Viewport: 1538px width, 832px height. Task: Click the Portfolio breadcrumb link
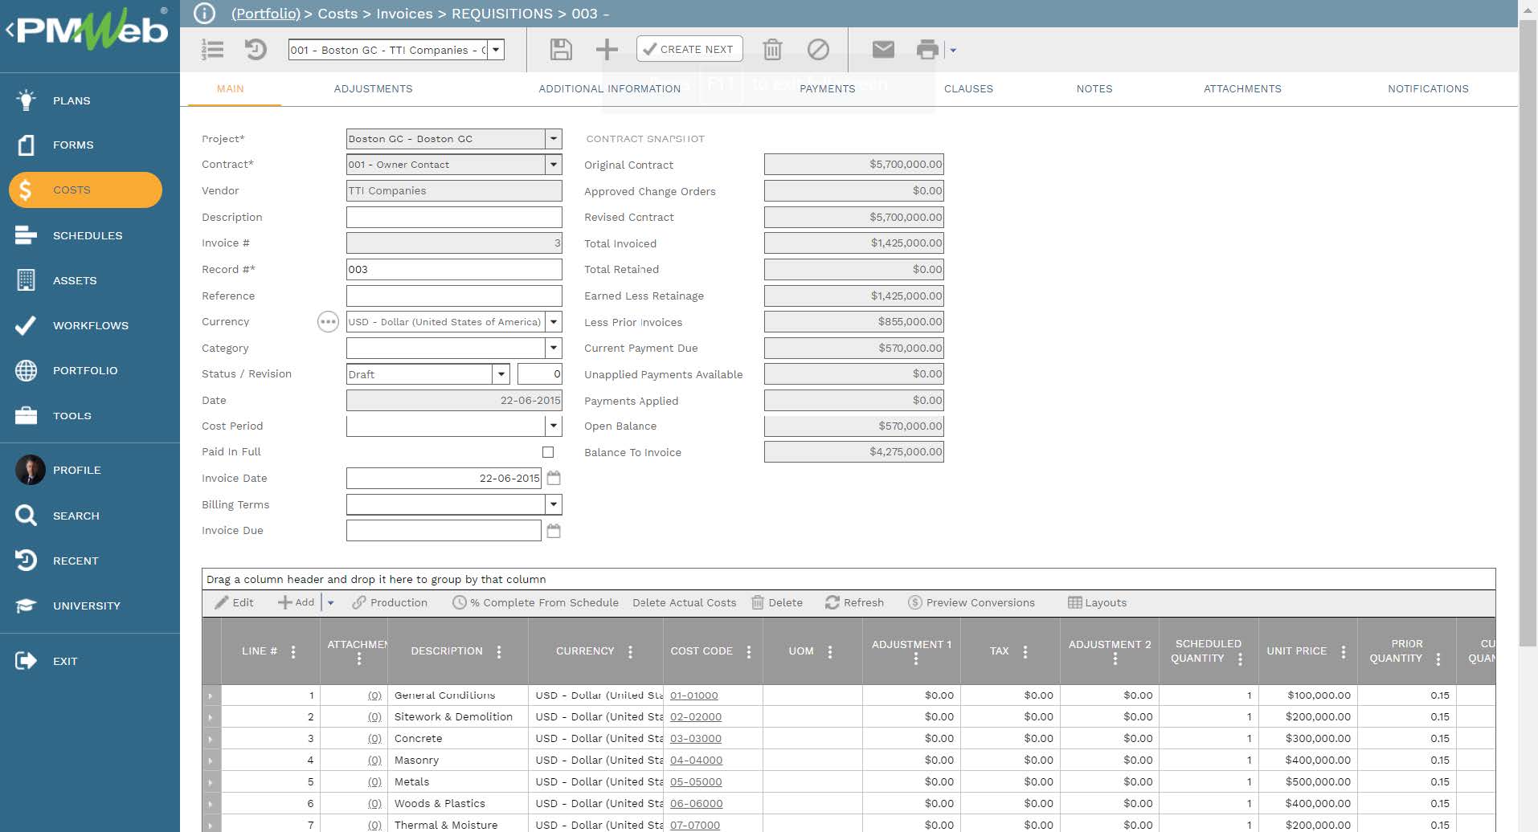[x=265, y=14]
